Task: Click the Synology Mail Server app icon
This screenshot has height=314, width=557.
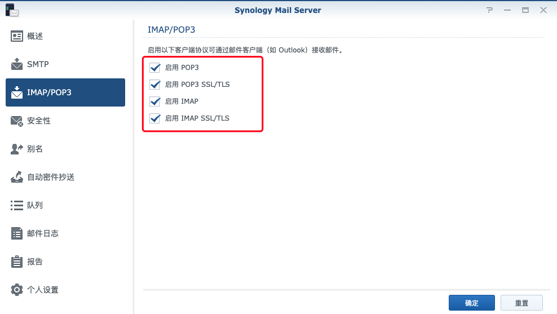Action: [12, 10]
